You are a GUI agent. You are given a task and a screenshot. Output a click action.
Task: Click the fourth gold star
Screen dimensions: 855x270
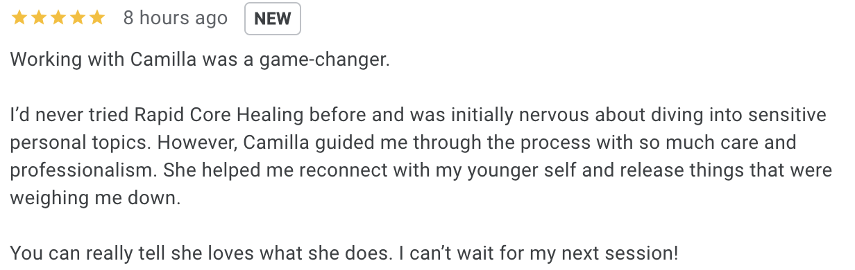coord(78,18)
